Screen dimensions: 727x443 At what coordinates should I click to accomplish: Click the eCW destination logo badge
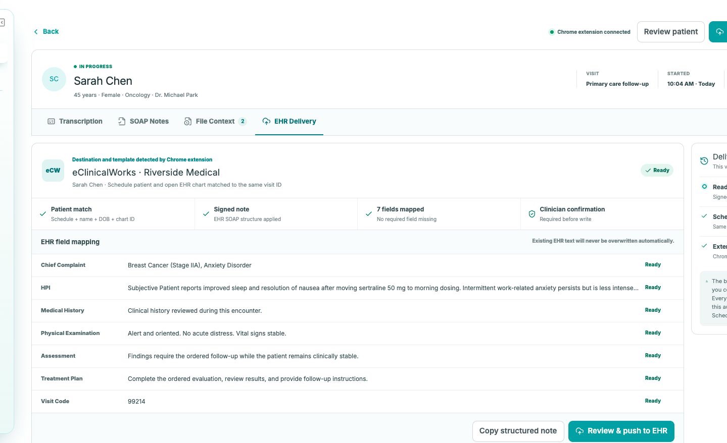pyautogui.click(x=53, y=171)
